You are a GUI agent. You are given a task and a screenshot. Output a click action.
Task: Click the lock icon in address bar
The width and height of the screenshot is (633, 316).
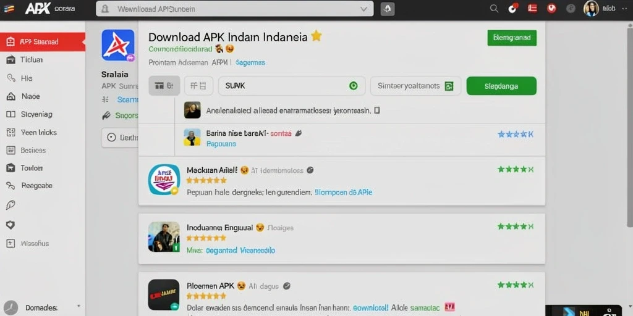(106, 9)
